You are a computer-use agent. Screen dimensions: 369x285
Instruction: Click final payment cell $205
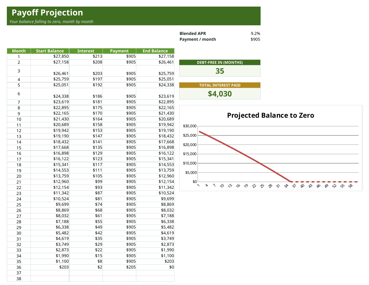tap(119, 267)
